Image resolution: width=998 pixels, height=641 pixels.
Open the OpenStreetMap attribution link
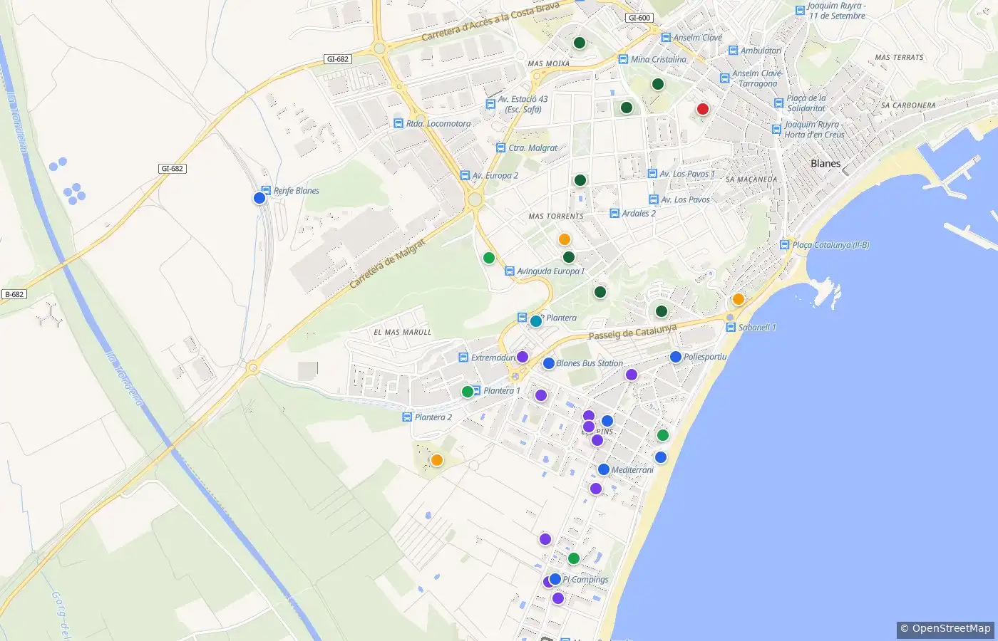[x=951, y=628]
